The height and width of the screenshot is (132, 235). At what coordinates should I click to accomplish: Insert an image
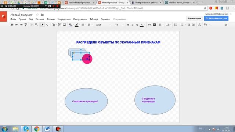click(64, 25)
